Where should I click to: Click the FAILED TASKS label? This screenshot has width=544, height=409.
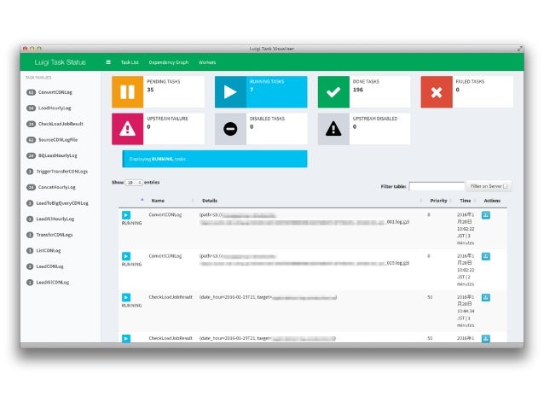point(470,82)
